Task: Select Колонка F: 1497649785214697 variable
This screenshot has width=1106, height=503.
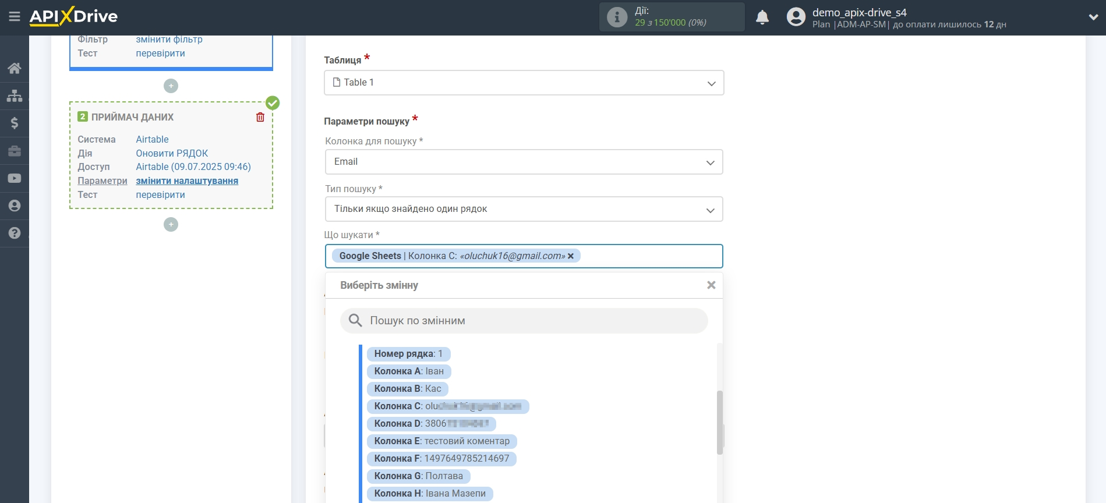Action: tap(441, 458)
